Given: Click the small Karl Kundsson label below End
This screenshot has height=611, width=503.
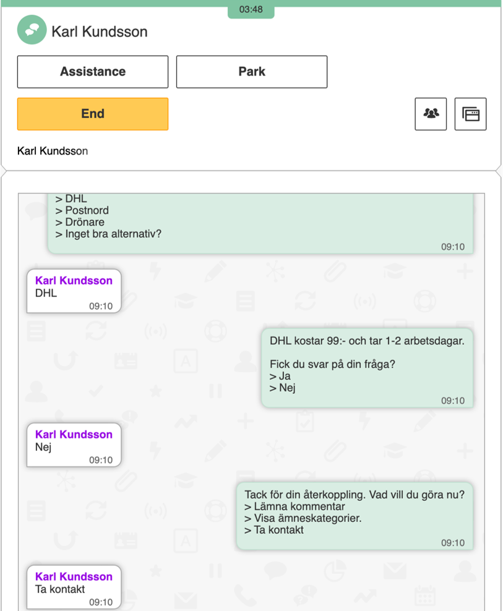Looking at the screenshot, I should click(x=53, y=151).
